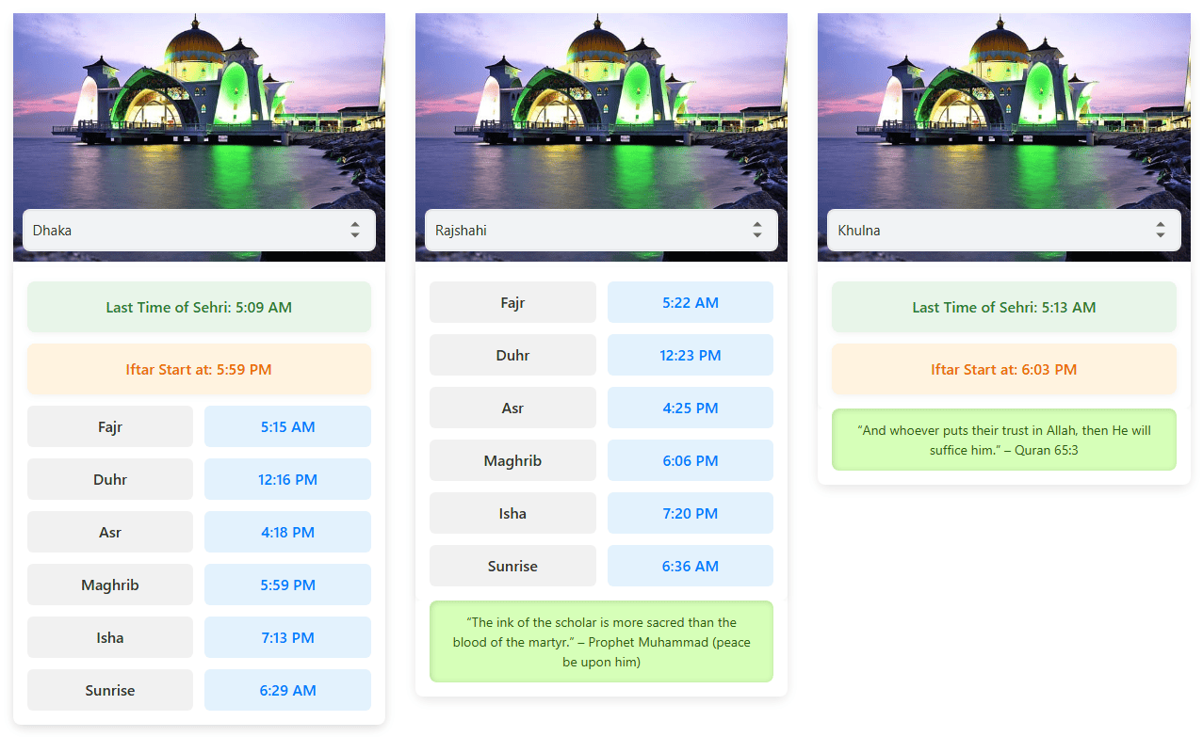Click the Sunrise time 6:36 AM
The width and height of the screenshot is (1203, 737).
691,566
